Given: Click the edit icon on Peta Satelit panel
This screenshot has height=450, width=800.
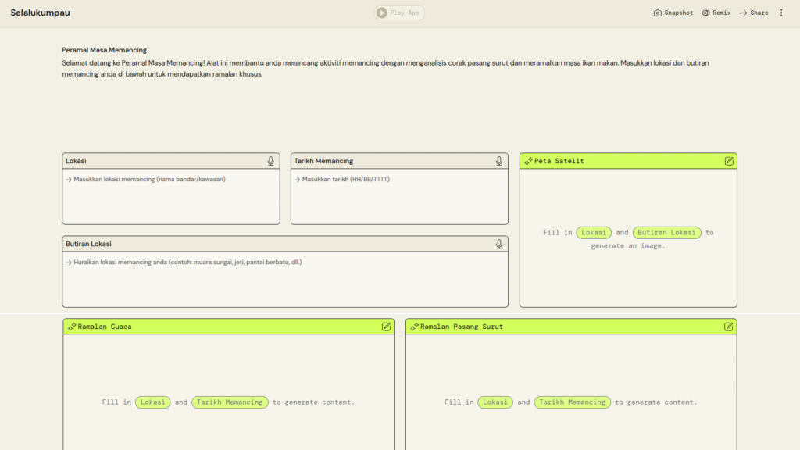Looking at the screenshot, I should point(729,161).
